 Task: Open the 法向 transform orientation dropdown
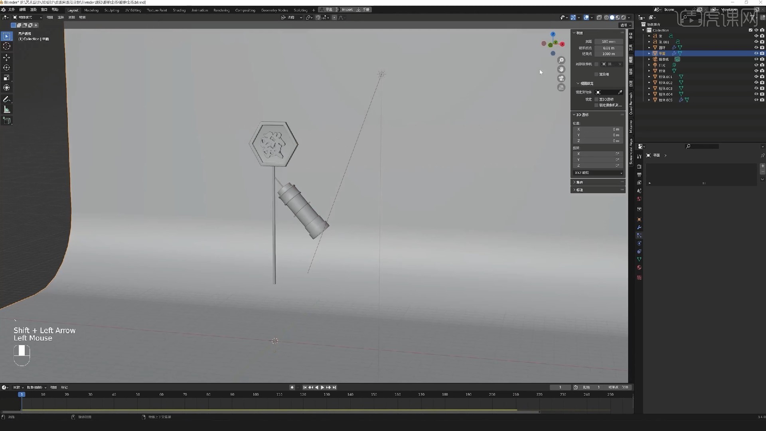292,18
